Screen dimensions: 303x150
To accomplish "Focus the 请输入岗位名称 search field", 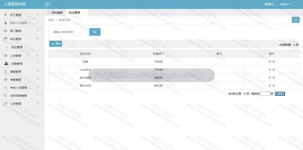I will tap(68, 32).
